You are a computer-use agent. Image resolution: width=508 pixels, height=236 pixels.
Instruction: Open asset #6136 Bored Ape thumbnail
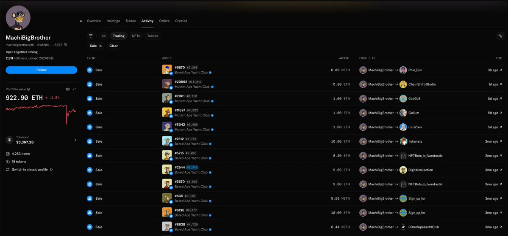167,212
